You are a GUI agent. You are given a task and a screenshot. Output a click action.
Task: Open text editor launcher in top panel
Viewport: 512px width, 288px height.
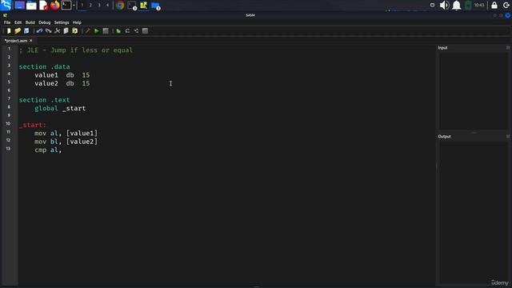tap(43, 5)
